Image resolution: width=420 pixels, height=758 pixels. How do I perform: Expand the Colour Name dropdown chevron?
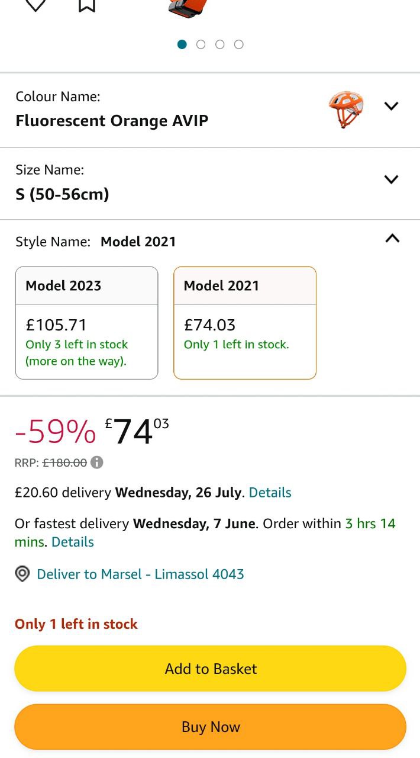pyautogui.click(x=392, y=107)
